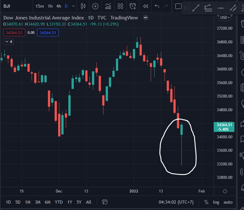Click the redo arrow

pos(166,6)
